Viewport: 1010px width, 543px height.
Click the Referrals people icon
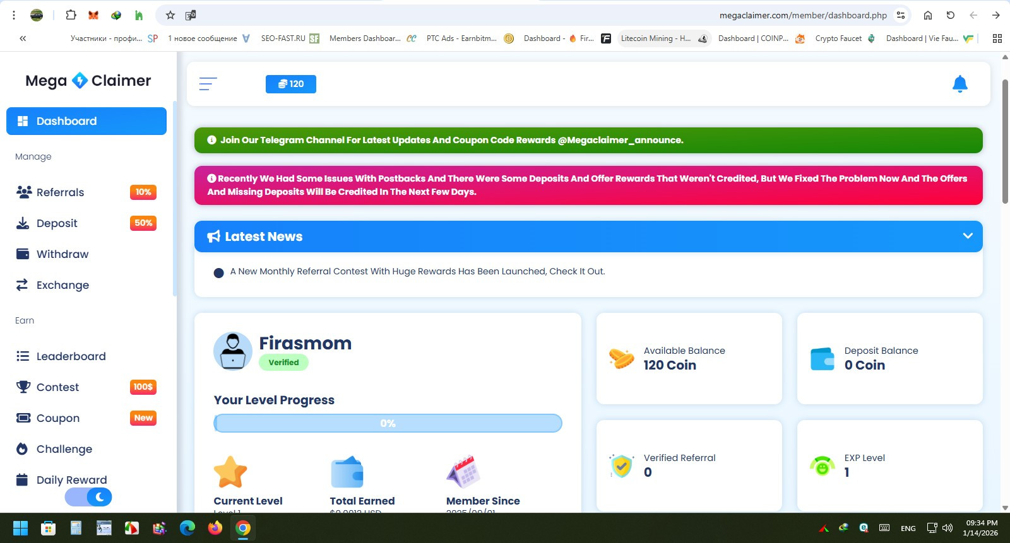[24, 192]
